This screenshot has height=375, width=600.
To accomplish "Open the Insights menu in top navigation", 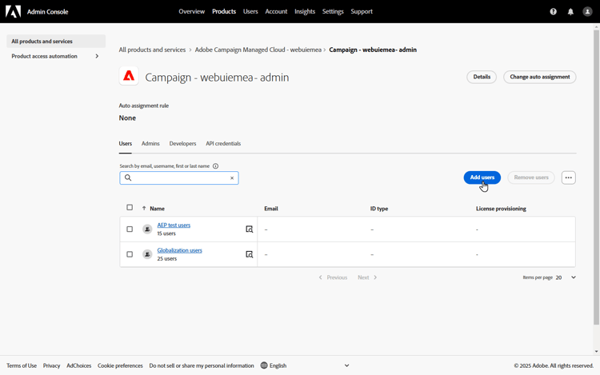I will [x=305, y=12].
